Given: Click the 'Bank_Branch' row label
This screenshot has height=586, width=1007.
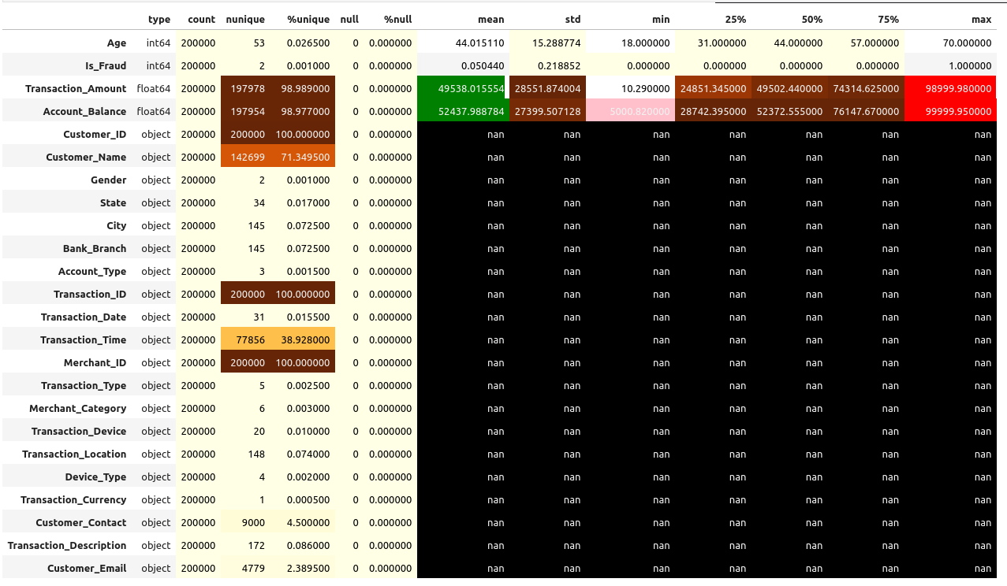Looking at the screenshot, I should 95,248.
